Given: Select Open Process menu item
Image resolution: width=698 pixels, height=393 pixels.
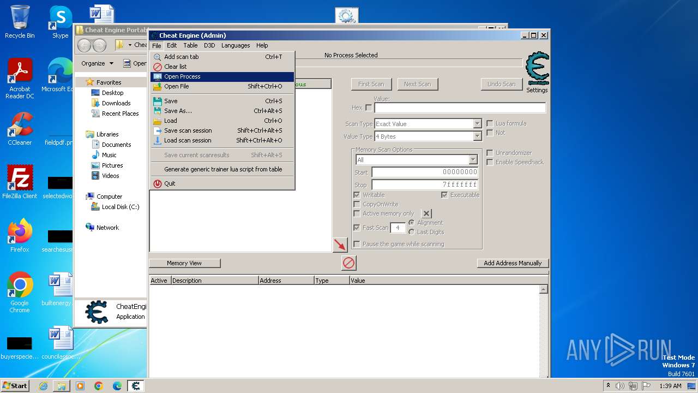Looking at the screenshot, I should point(222,76).
